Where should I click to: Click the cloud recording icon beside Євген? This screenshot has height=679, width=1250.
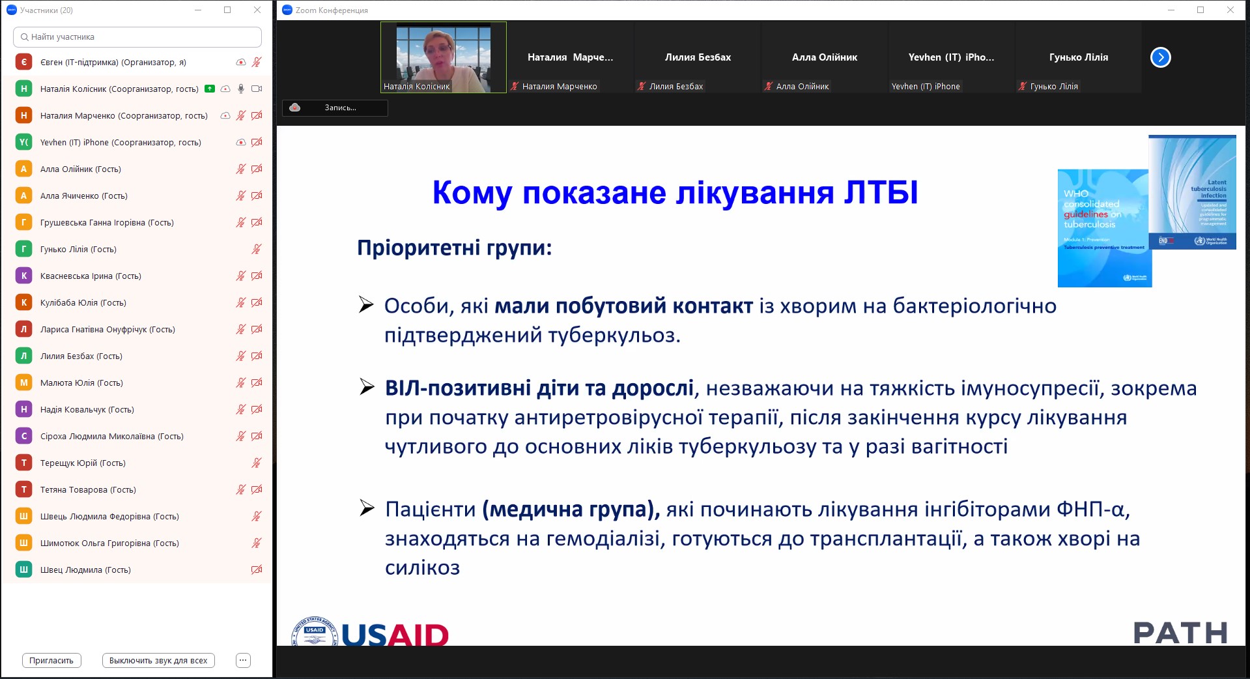point(241,63)
